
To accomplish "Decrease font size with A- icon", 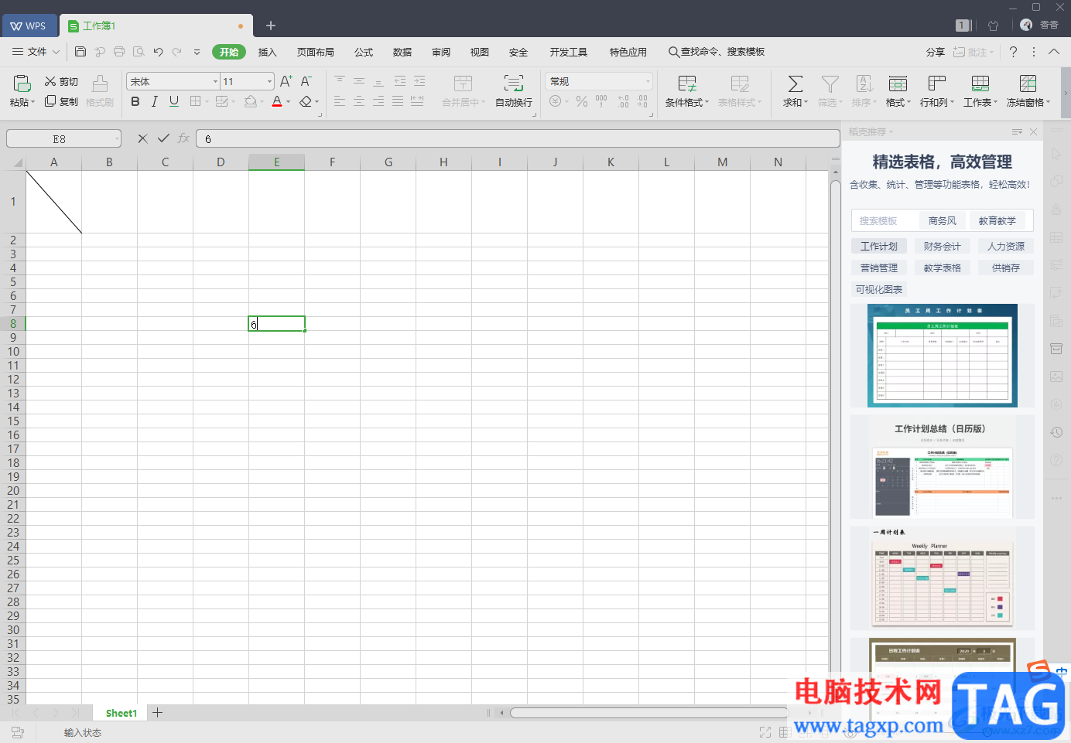I will pyautogui.click(x=306, y=81).
